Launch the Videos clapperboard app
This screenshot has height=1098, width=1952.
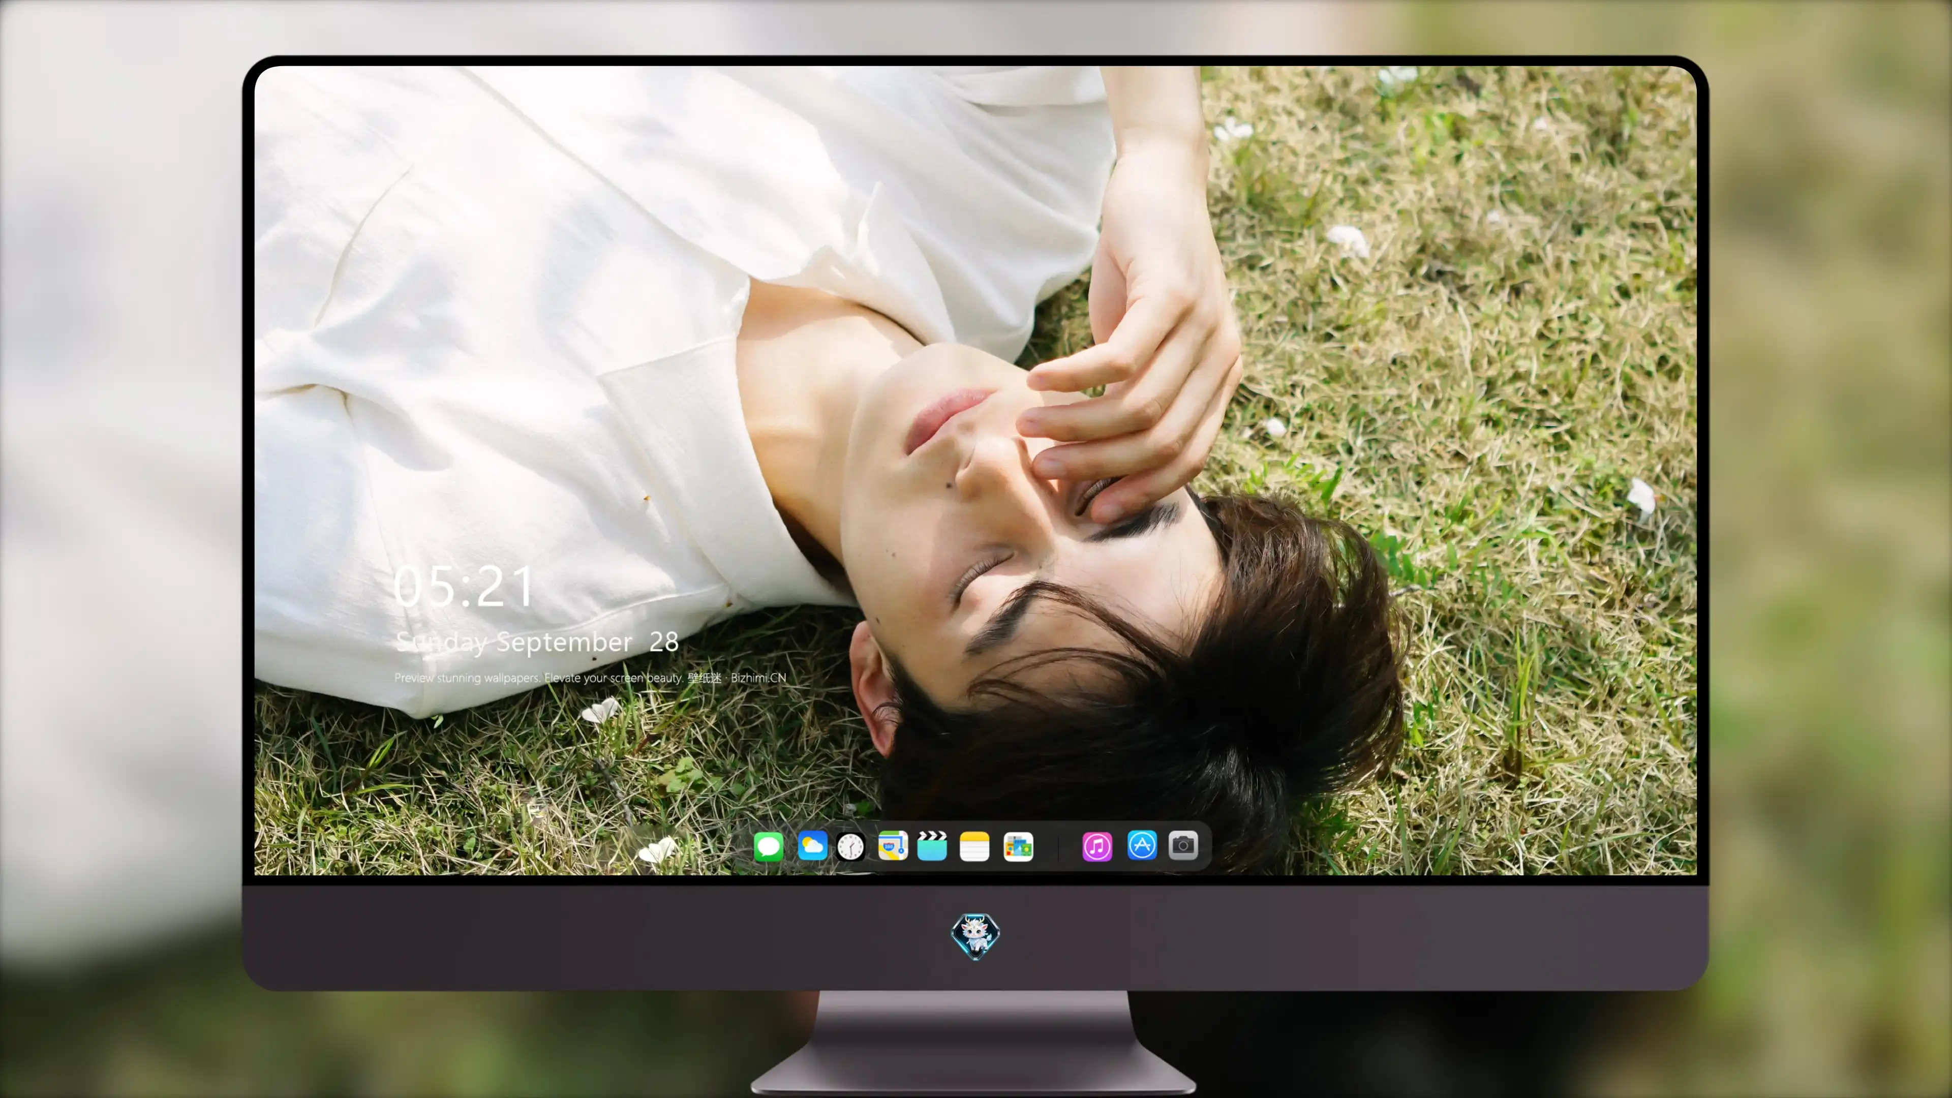[x=932, y=846]
